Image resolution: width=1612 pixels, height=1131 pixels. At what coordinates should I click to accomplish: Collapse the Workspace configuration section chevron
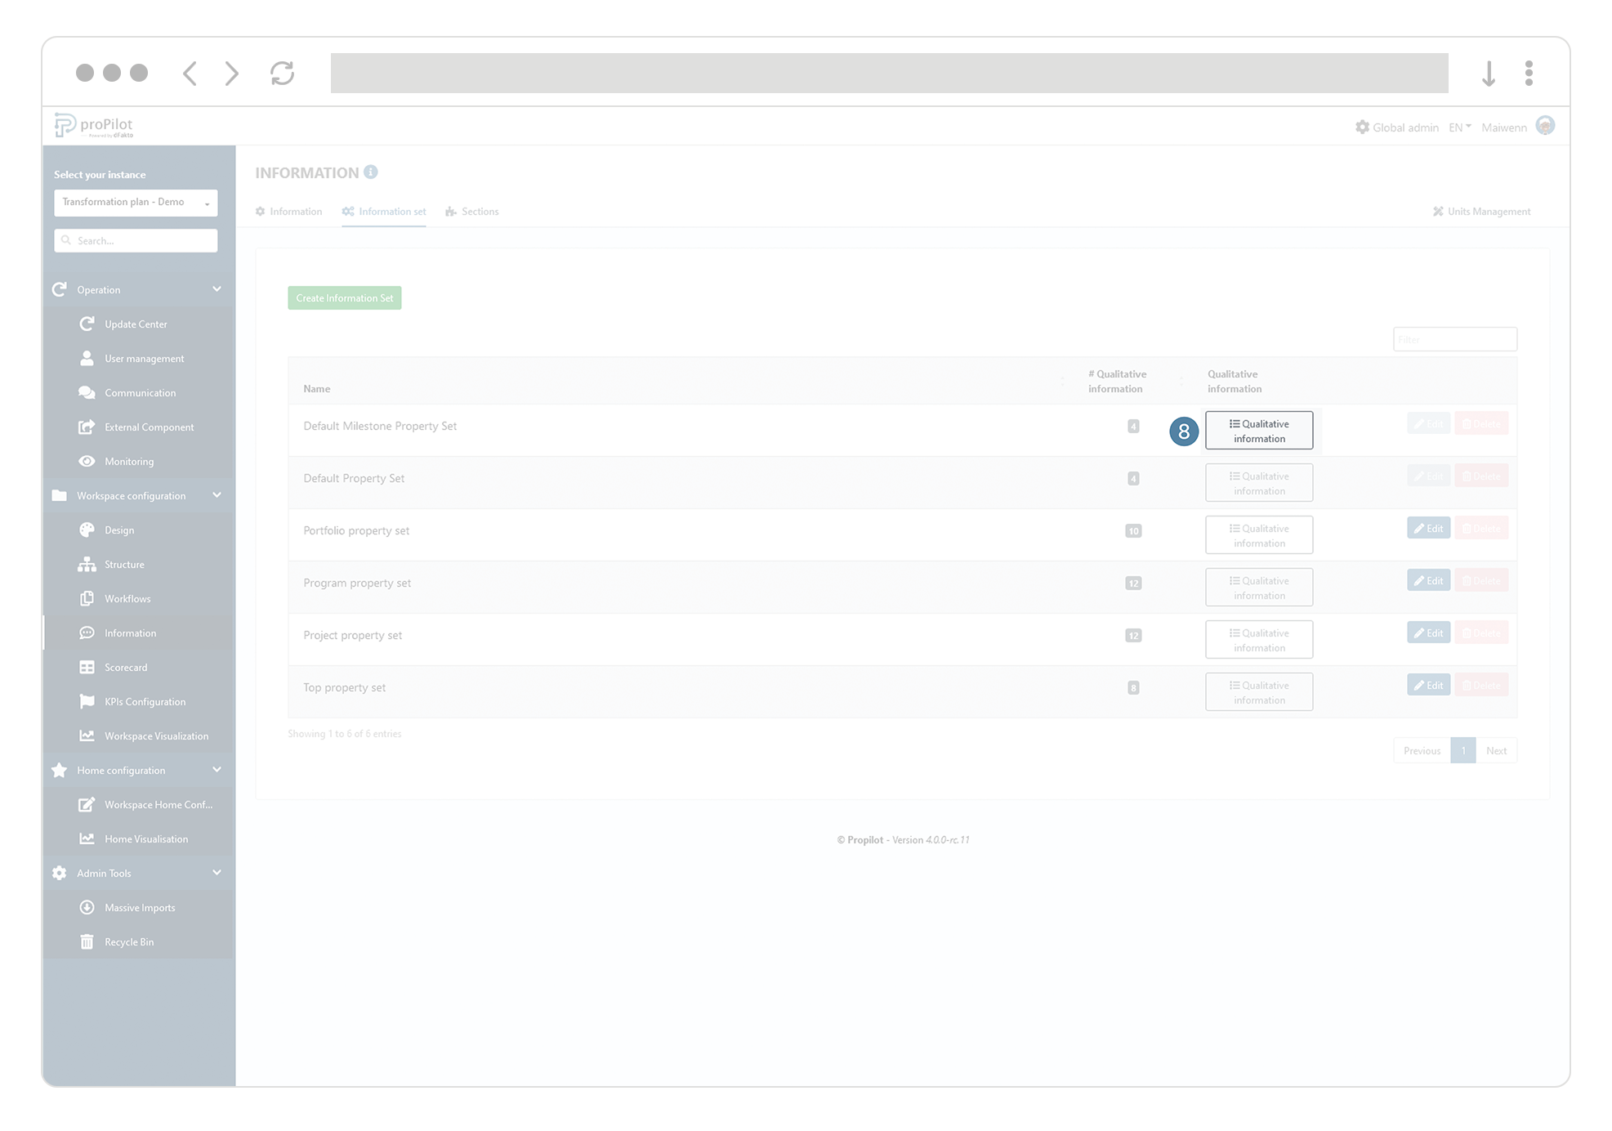click(x=217, y=495)
